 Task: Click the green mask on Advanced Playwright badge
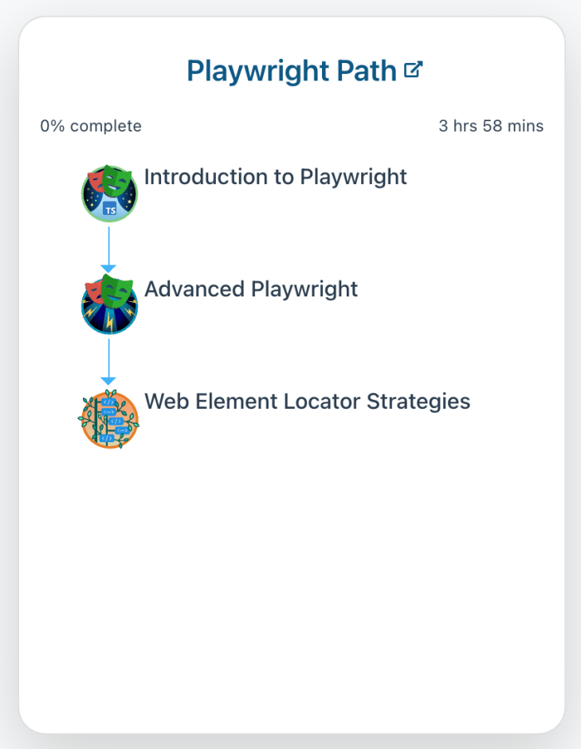pos(117,292)
